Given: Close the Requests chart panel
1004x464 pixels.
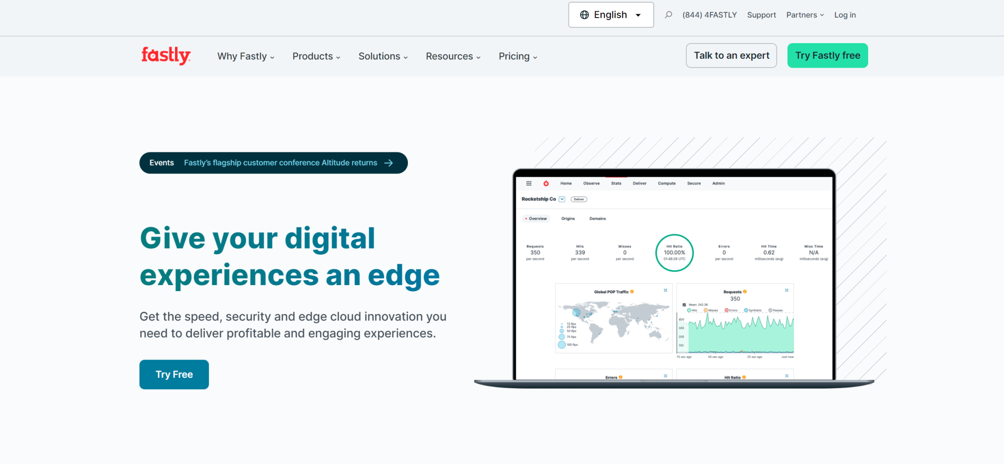Looking at the screenshot, I should pyautogui.click(x=786, y=291).
